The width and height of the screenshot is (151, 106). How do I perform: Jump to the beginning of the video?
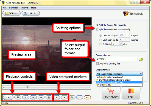coord(26,98)
